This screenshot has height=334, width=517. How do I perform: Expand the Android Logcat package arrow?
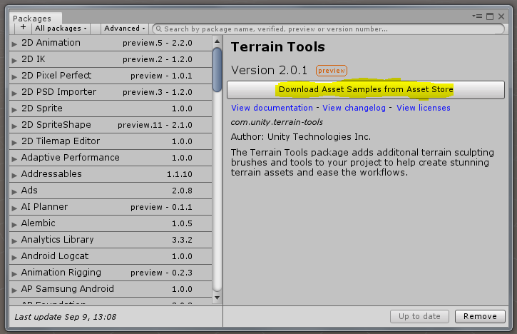coord(14,257)
